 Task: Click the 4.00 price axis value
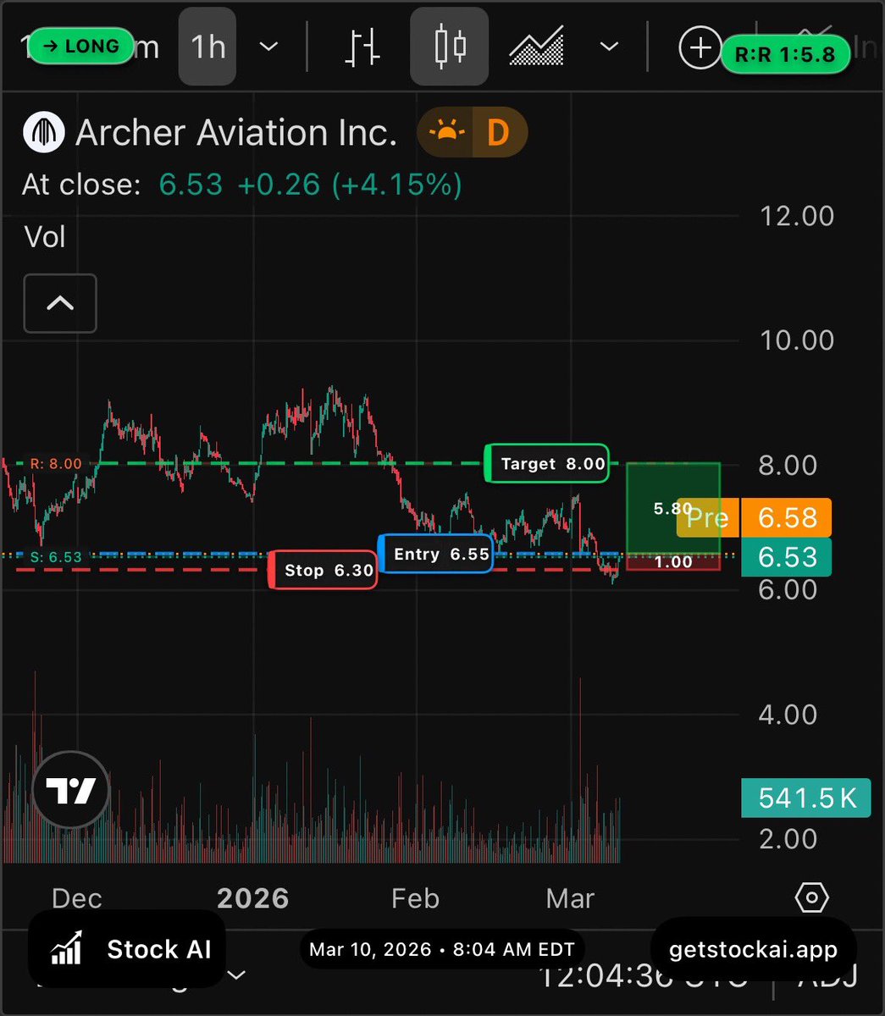(788, 715)
